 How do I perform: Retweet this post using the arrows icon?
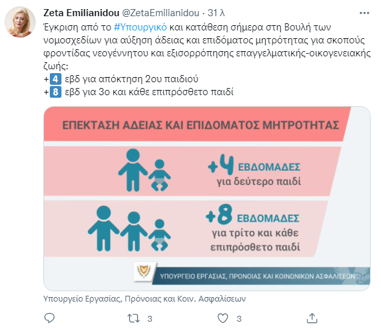coord(133,318)
